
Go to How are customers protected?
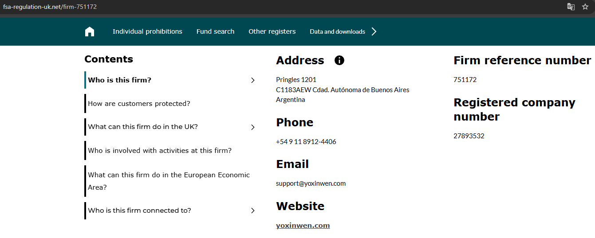click(x=139, y=104)
